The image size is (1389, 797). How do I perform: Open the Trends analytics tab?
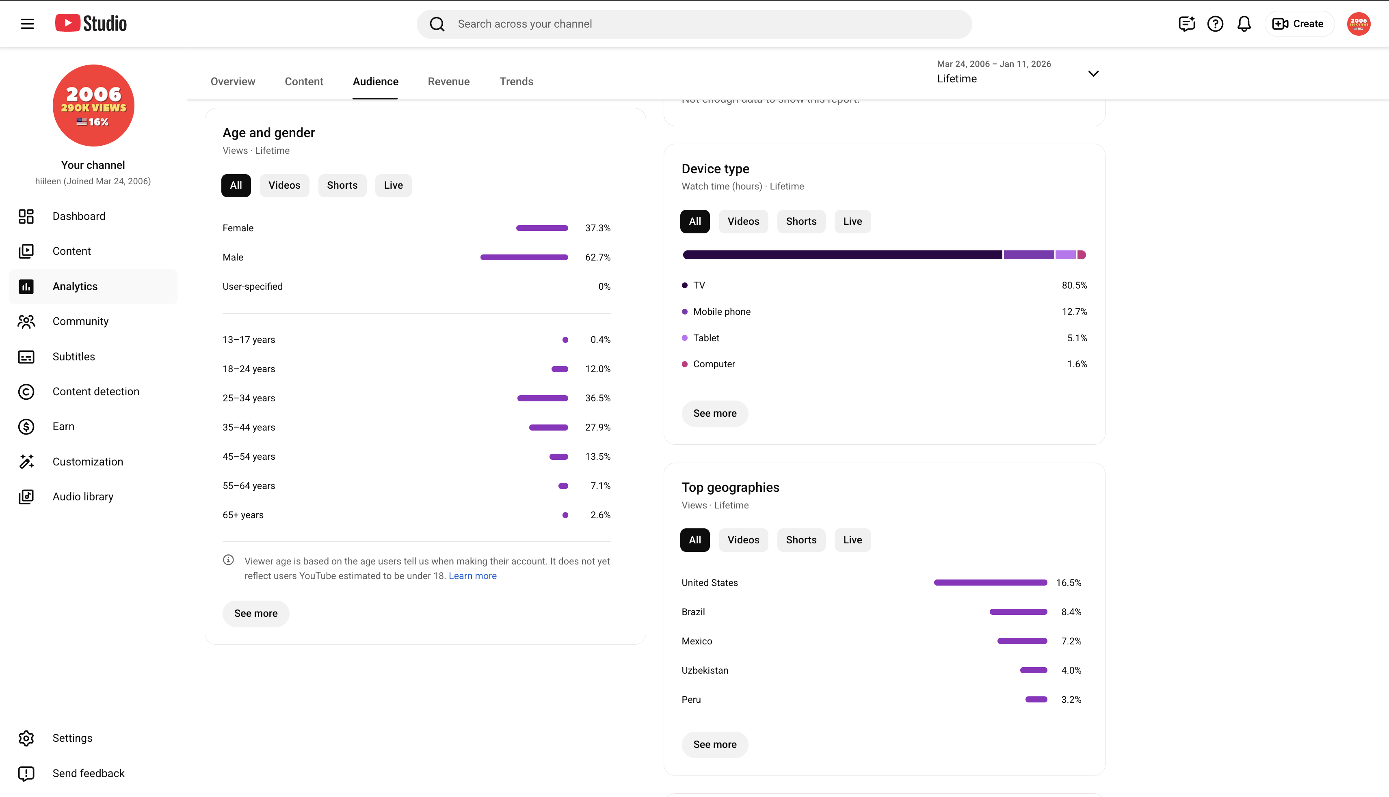517,82
